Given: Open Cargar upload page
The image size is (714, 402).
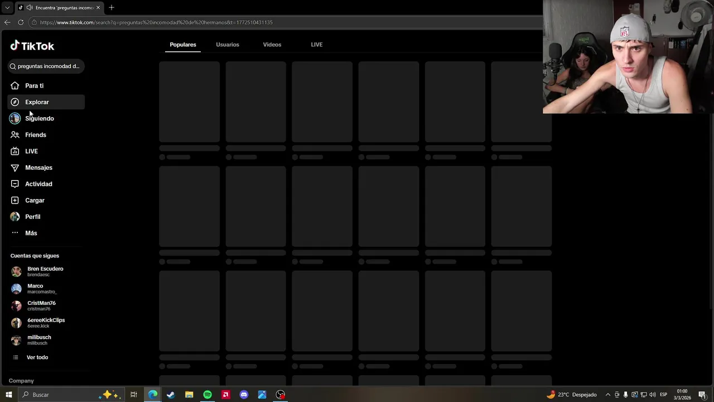Looking at the screenshot, I should point(46,200).
